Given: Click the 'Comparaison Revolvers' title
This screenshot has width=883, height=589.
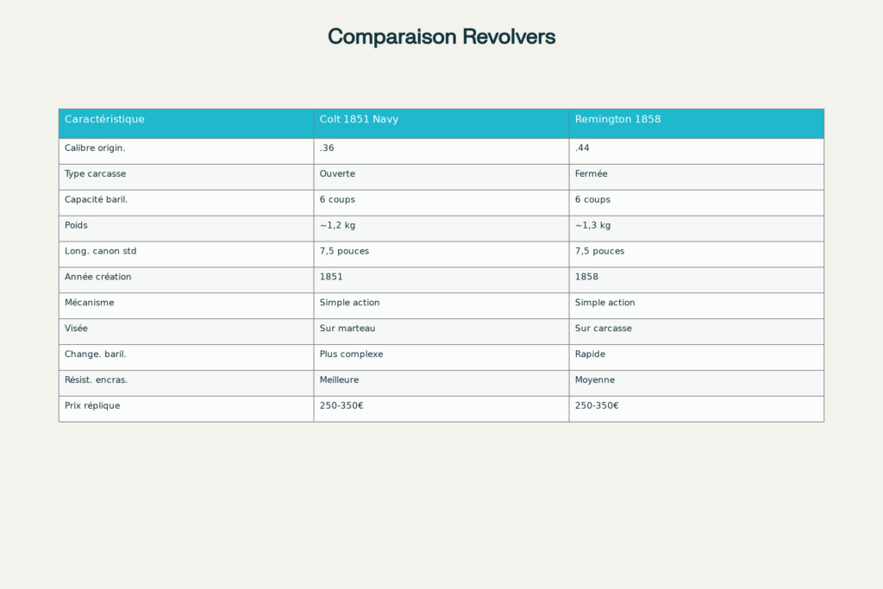Looking at the screenshot, I should tap(441, 37).
